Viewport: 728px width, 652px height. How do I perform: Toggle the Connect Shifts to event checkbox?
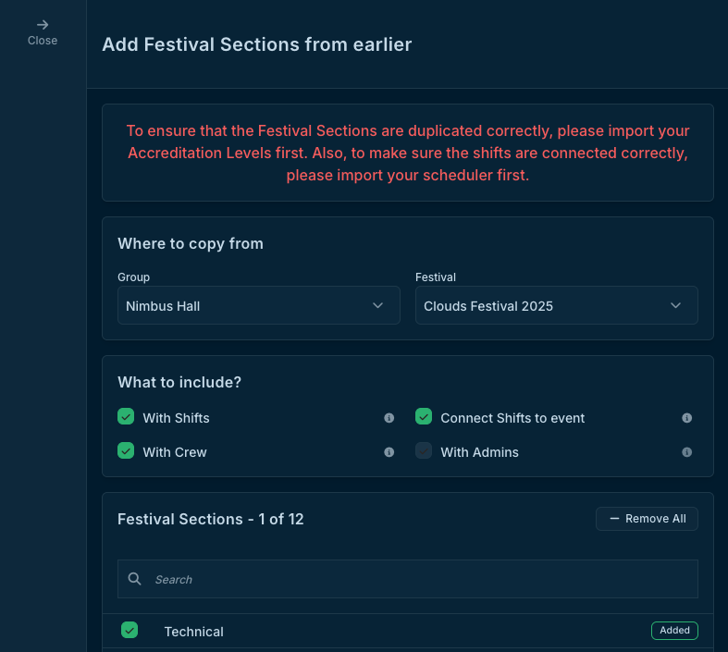[424, 417]
